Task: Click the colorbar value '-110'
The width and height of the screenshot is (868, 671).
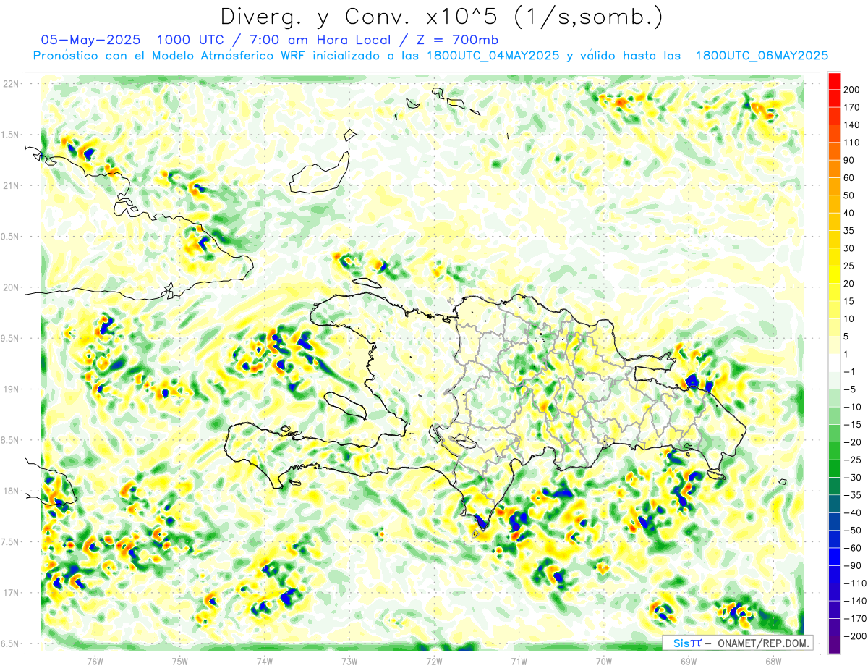Action: tap(855, 583)
